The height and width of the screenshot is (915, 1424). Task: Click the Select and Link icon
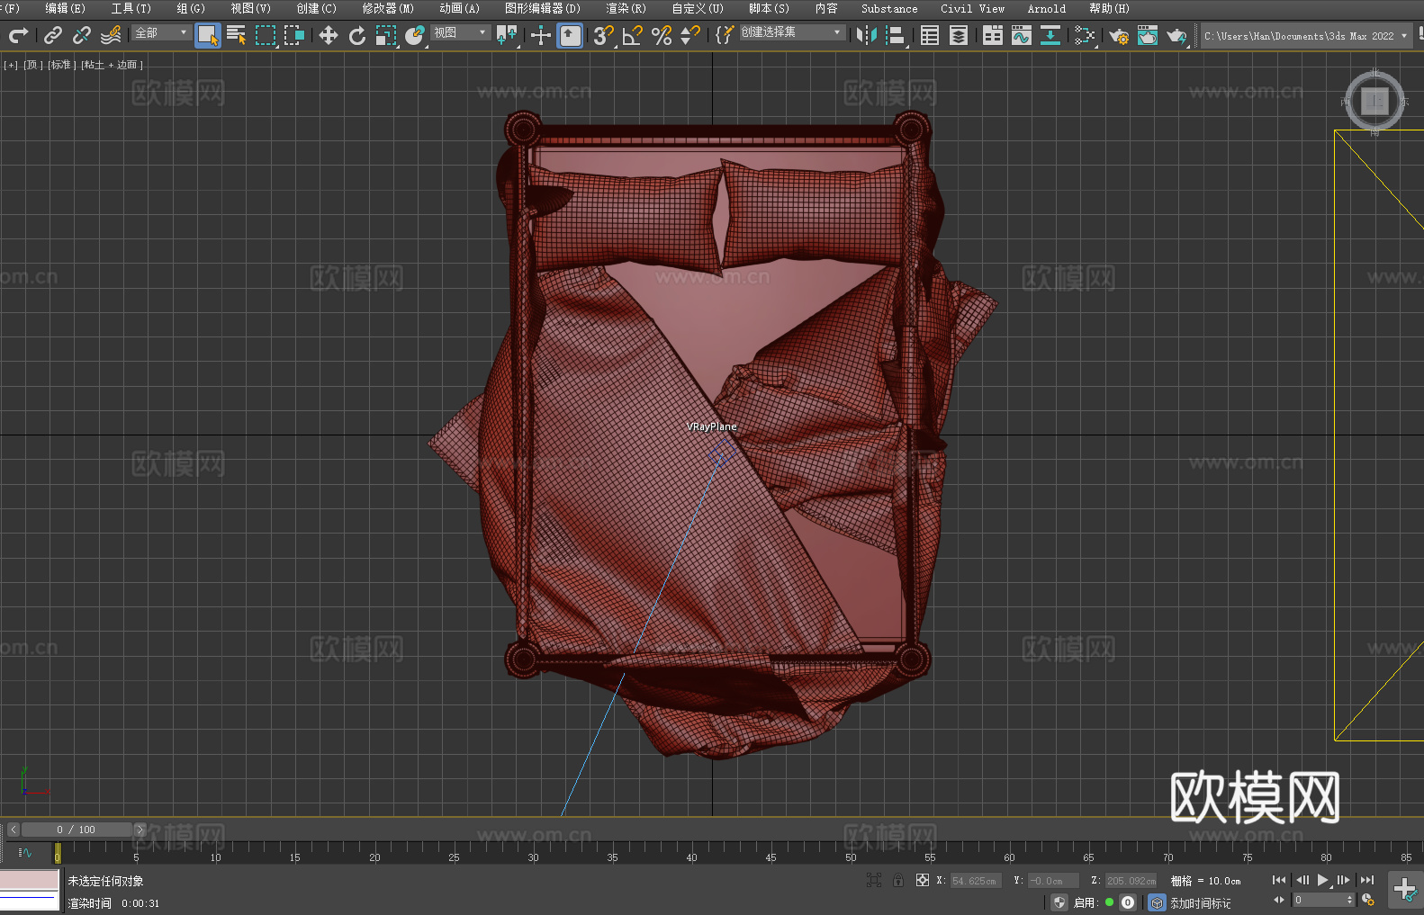(53, 35)
